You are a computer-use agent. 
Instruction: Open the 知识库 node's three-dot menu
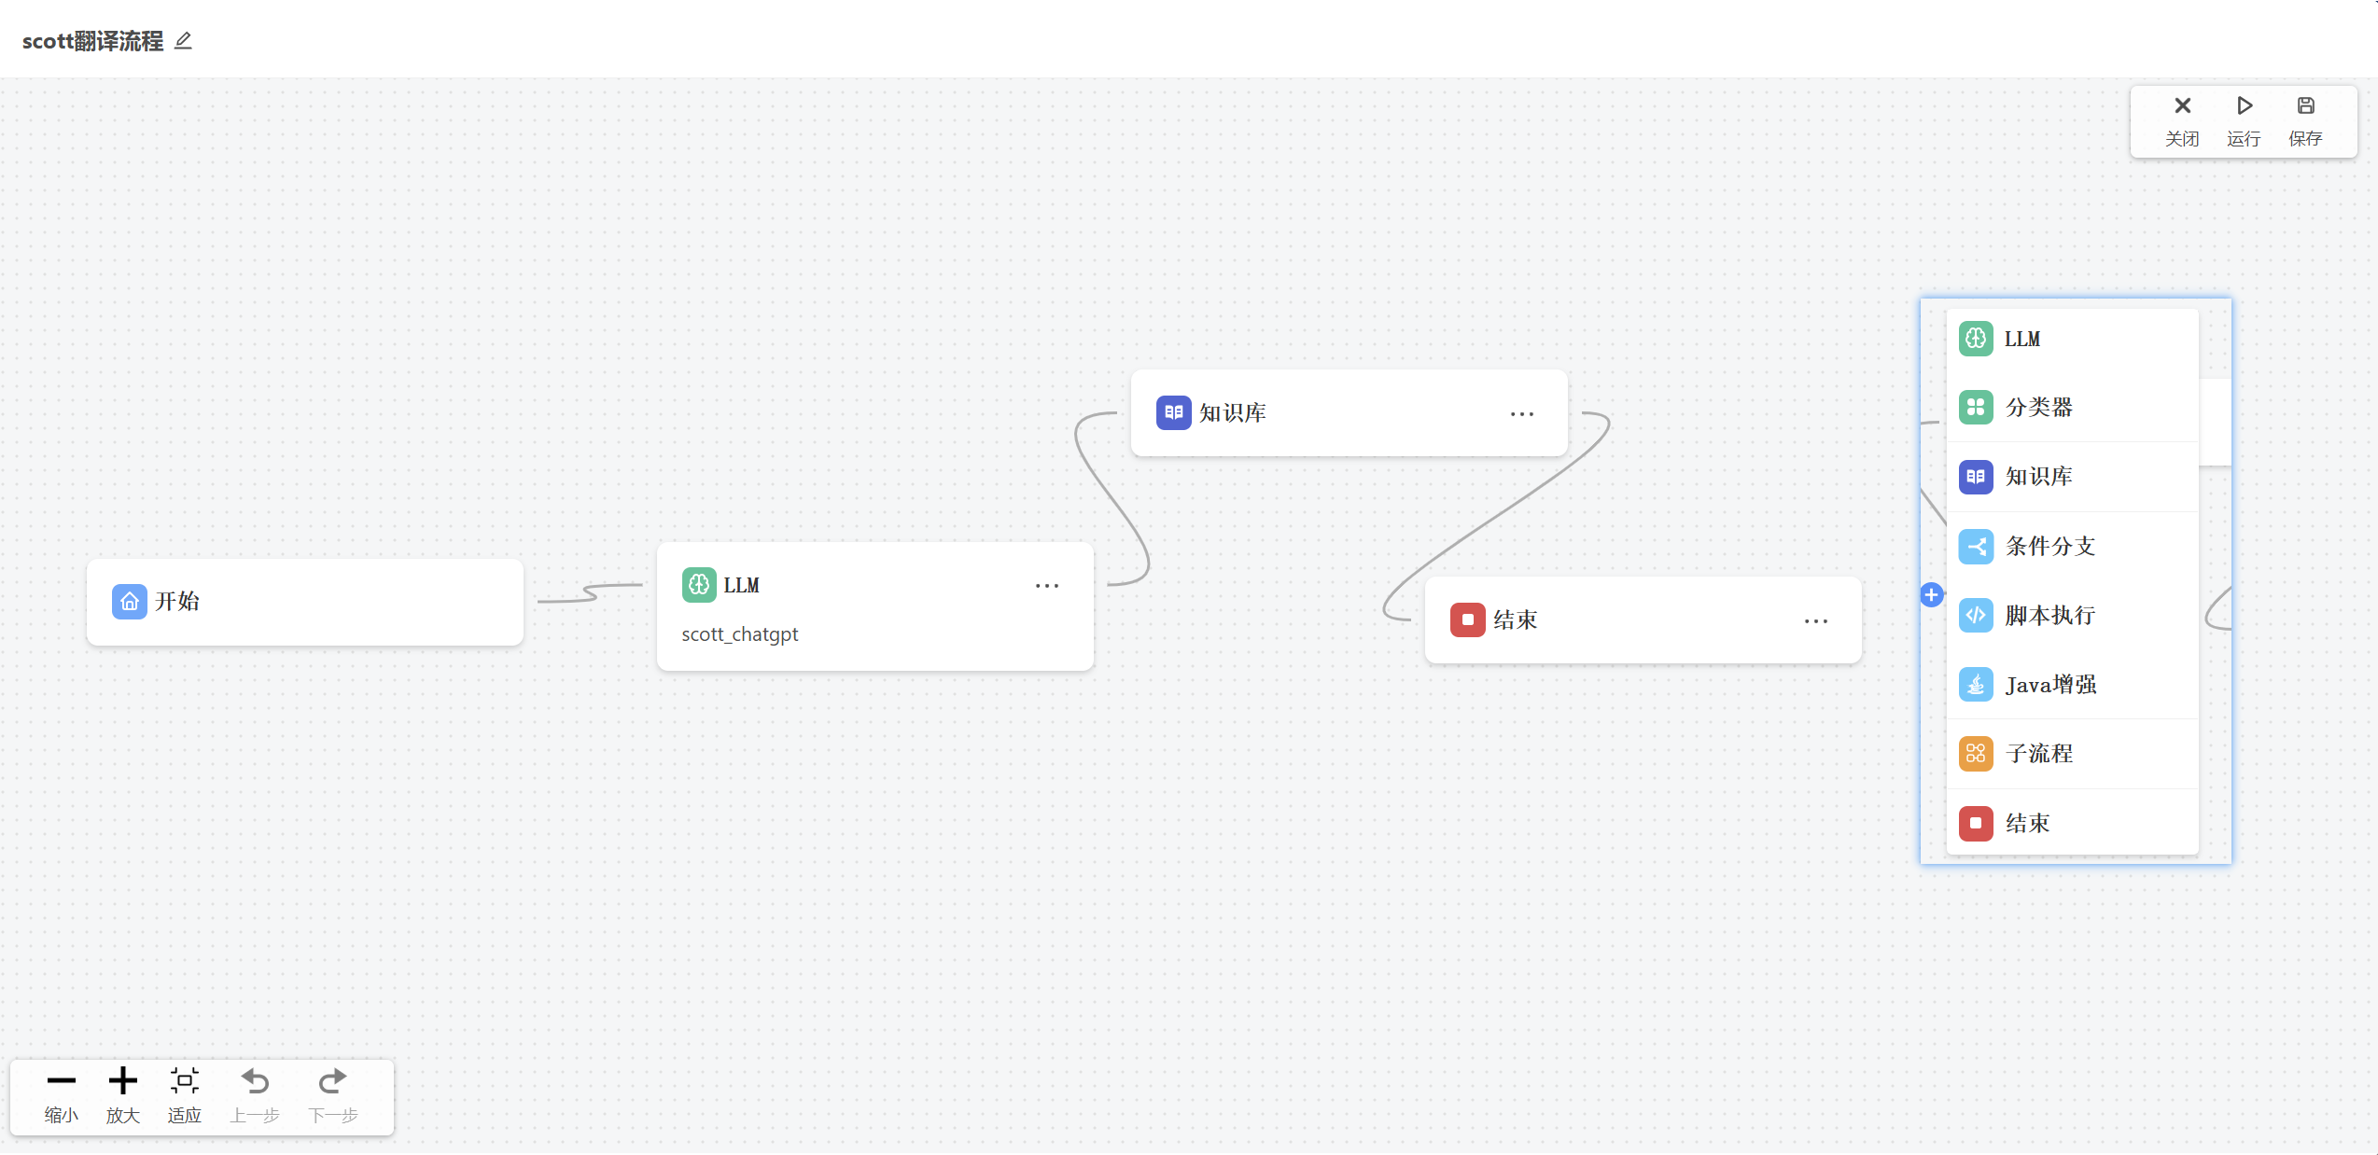click(1521, 414)
